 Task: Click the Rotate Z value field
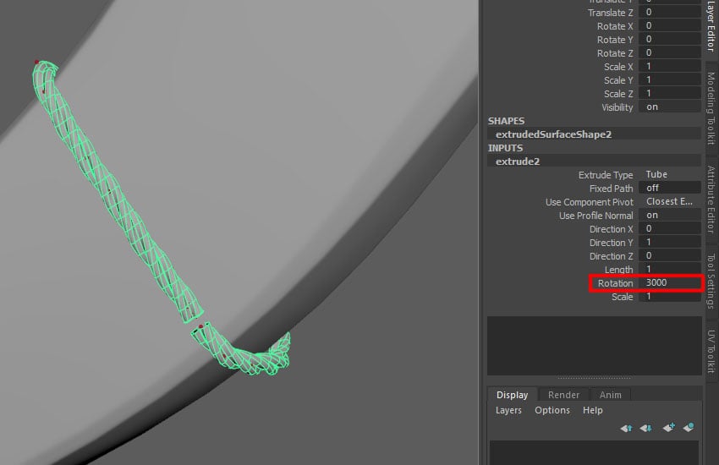[x=669, y=52]
